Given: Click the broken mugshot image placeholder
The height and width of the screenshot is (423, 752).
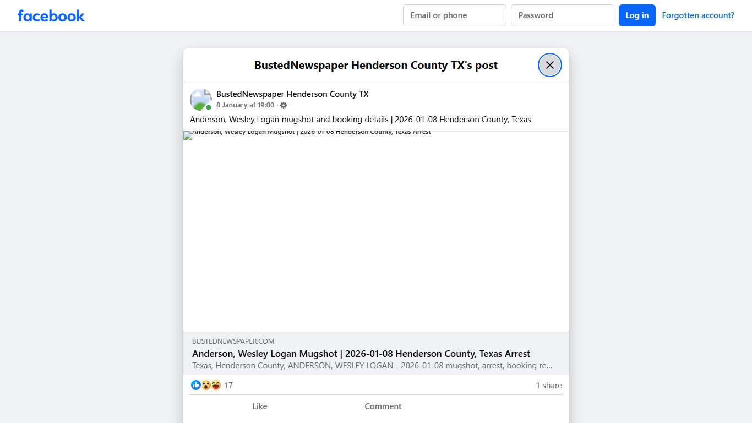Looking at the screenshot, I should [376, 231].
